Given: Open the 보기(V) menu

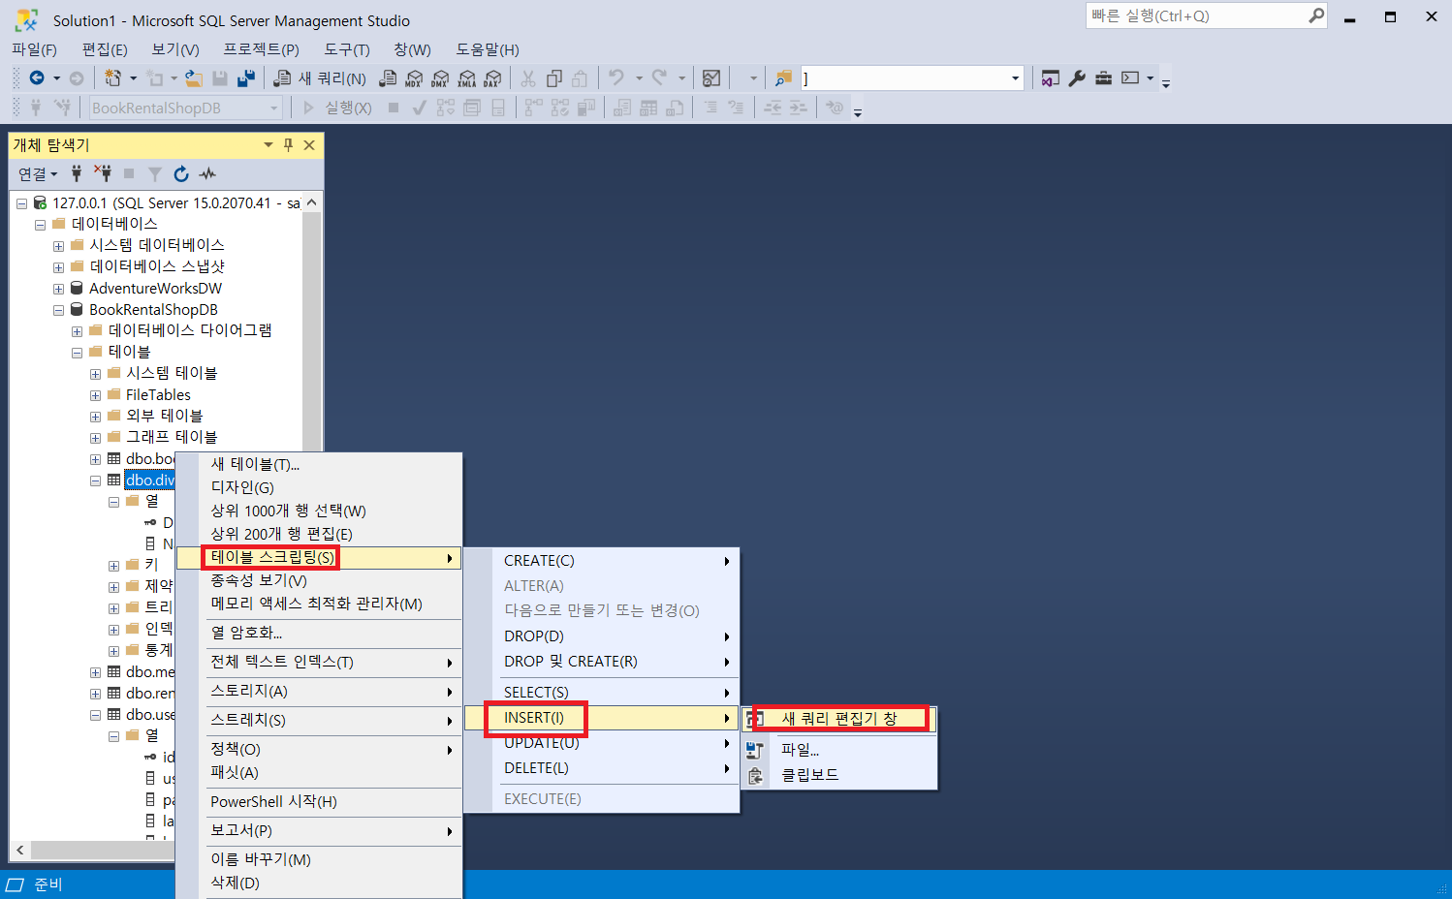Looking at the screenshot, I should [175, 49].
